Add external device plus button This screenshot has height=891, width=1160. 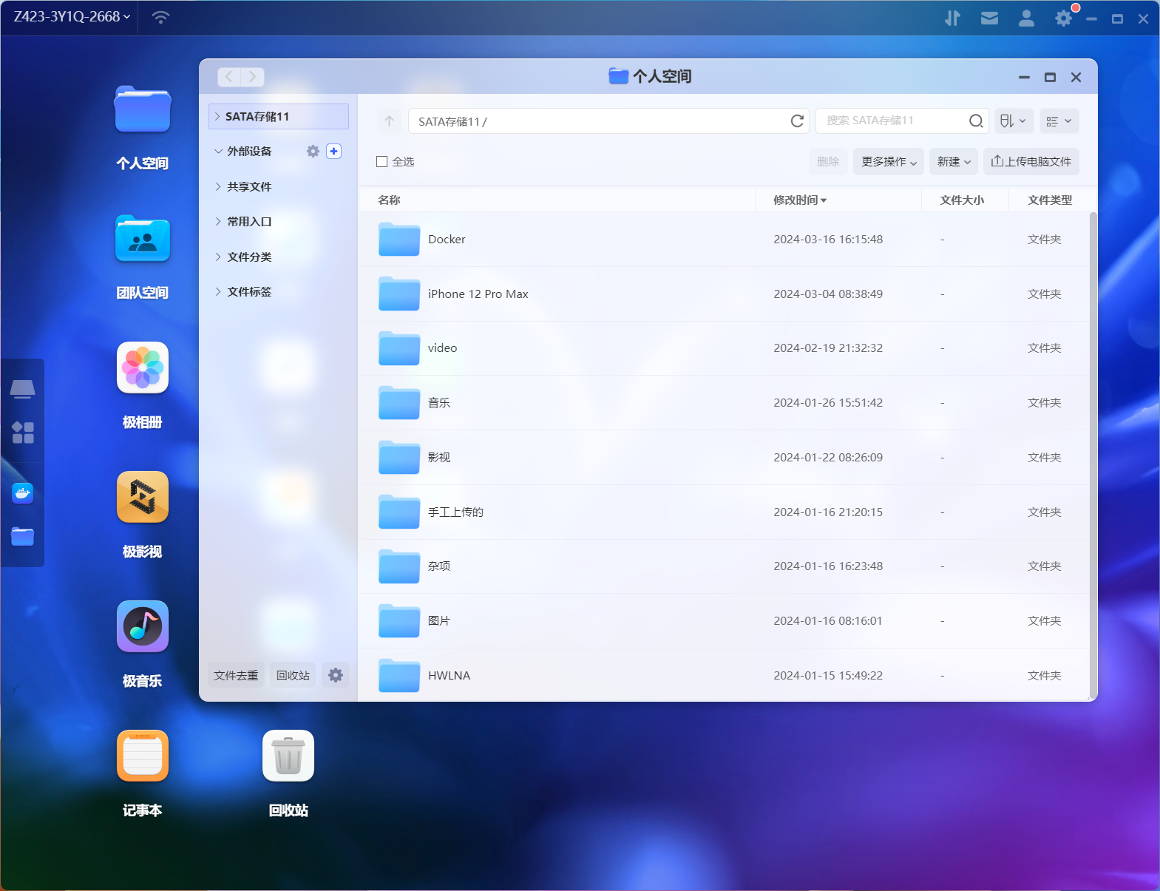click(x=334, y=151)
